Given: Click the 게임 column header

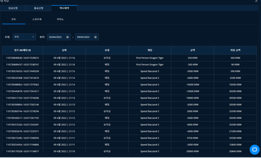Looking at the screenshot, I should coord(150,50).
